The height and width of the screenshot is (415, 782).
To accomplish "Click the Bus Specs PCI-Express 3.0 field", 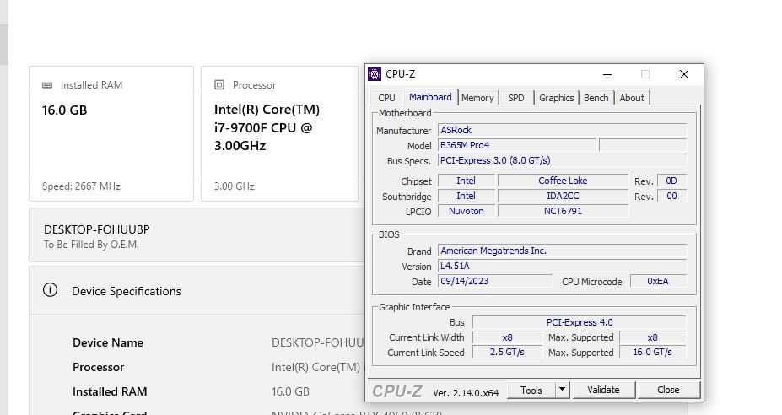I will click(562, 160).
